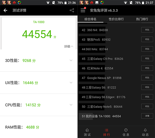Switch to the 性价比排行 tab
Image resolution: width=155 pixels, height=138 pixels.
116,19
